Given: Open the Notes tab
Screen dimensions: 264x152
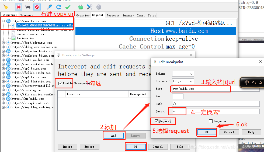Looking at the screenshot, I should pos(152,15).
